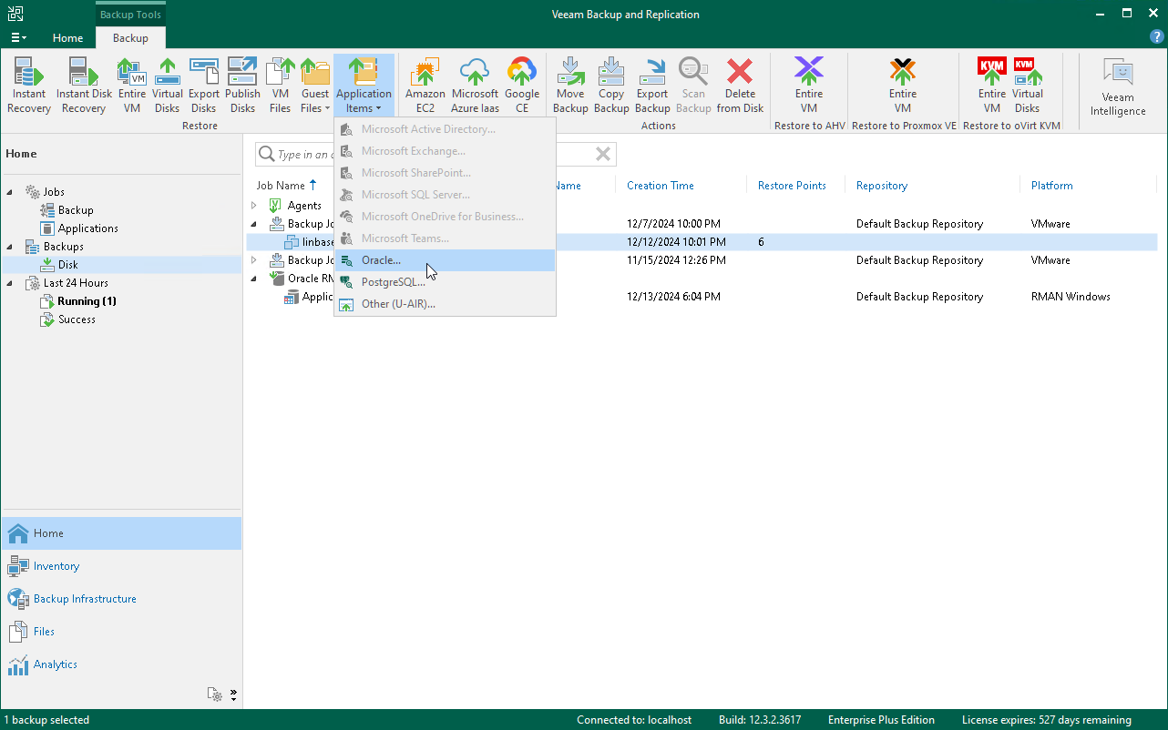Clear the search field with X
The image size is (1168, 730).
tap(603, 155)
